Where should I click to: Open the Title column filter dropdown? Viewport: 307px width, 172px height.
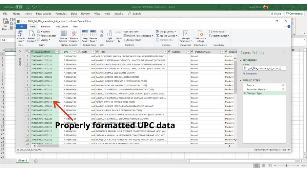(x=165, y=52)
